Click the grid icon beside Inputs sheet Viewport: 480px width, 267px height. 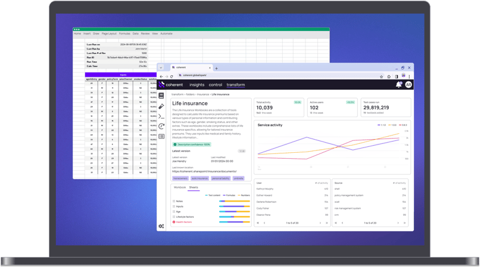pyautogui.click(x=174, y=206)
